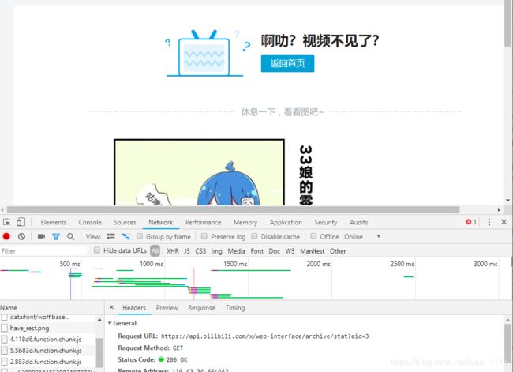Open the Online throttling dropdown
The width and height of the screenshot is (513, 372).
(362, 236)
